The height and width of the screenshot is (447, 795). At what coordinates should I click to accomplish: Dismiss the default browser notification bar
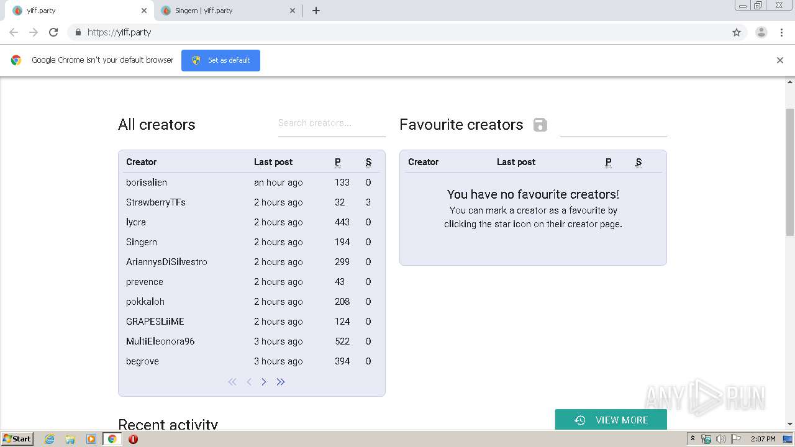(x=780, y=60)
